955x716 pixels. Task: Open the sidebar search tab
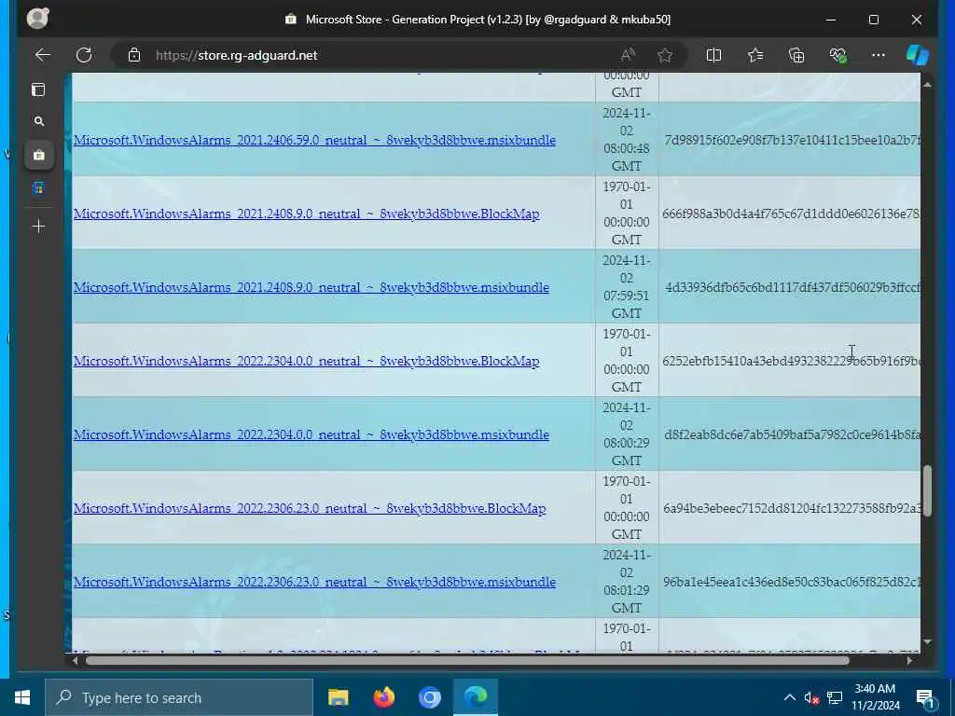(39, 122)
